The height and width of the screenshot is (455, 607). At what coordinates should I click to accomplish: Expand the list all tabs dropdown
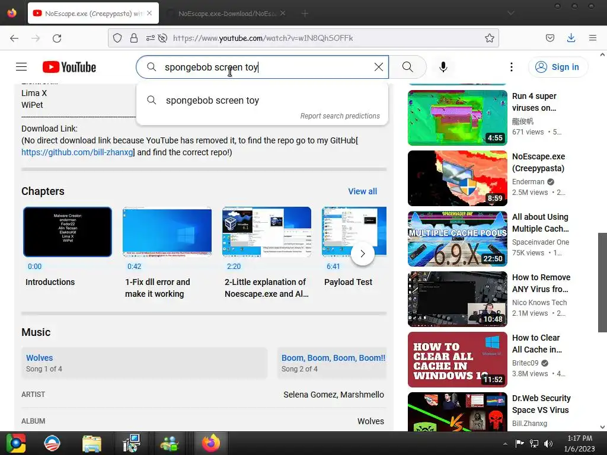coord(511,13)
